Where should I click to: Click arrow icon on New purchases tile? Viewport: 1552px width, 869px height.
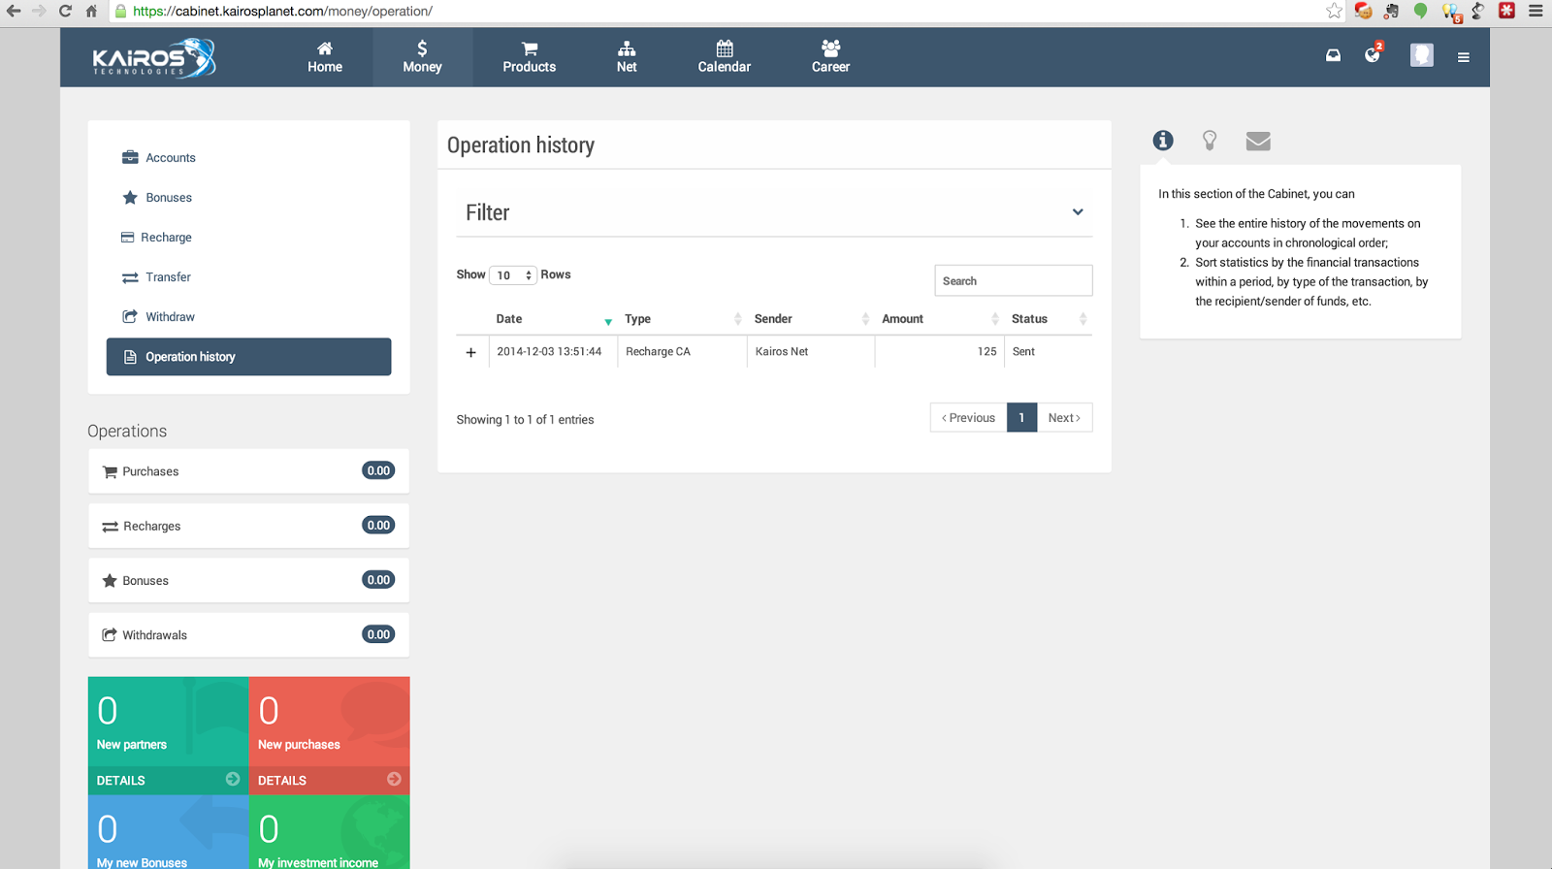click(394, 779)
